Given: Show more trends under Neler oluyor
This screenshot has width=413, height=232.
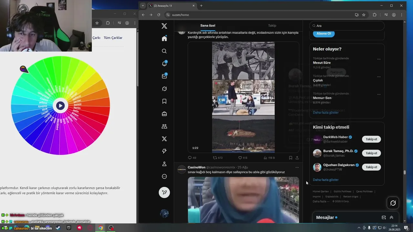Looking at the screenshot, I should point(326,112).
